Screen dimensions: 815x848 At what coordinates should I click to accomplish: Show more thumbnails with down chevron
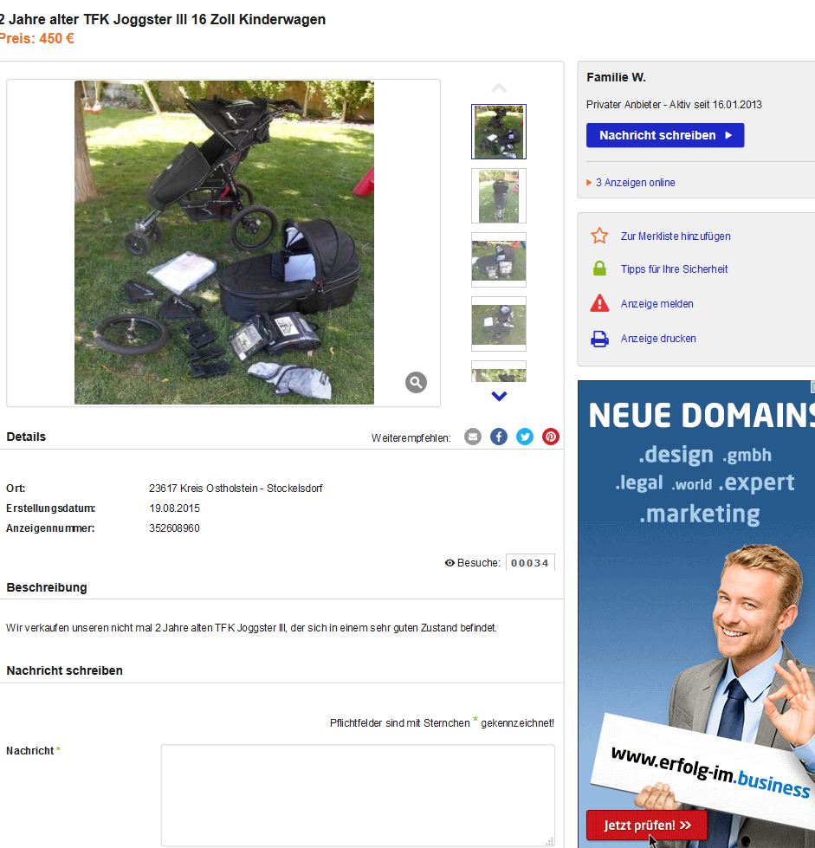[499, 397]
